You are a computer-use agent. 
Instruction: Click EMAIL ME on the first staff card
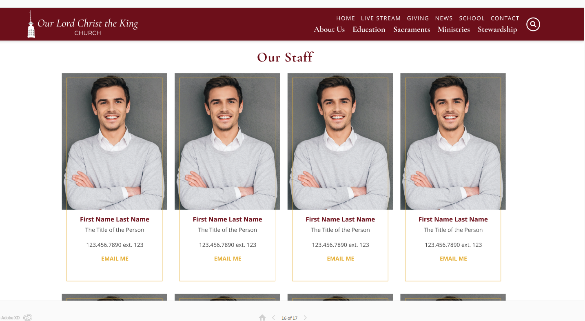coord(115,259)
